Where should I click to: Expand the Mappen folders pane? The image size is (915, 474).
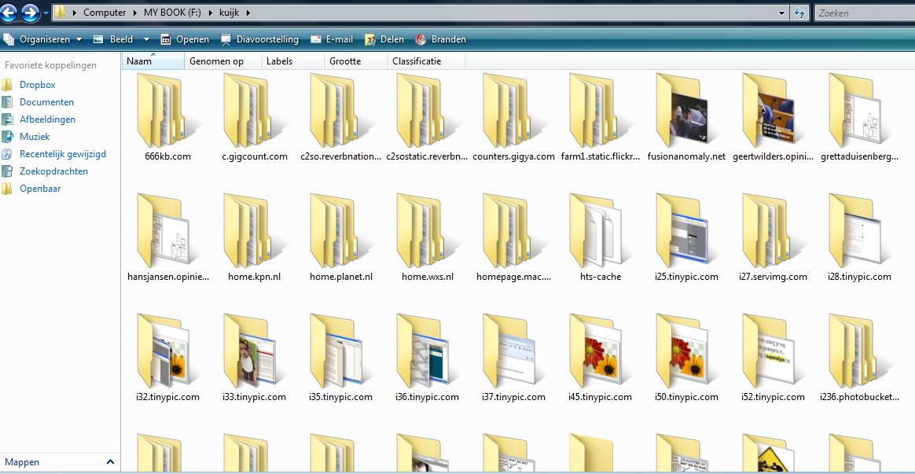[60, 461]
